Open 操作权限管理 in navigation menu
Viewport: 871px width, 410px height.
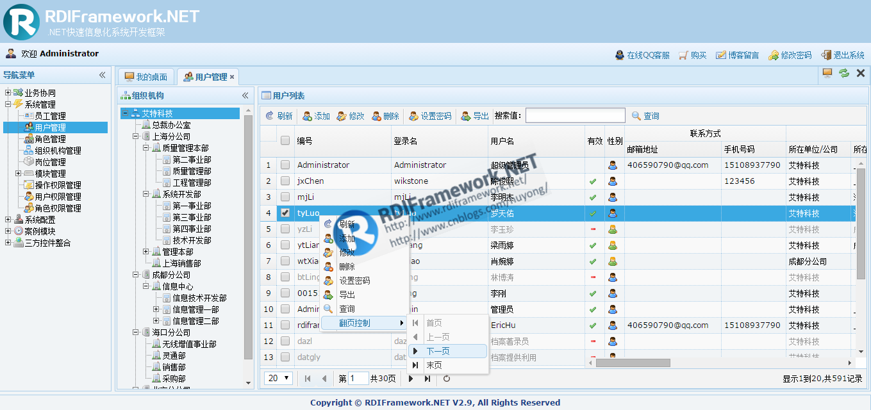pos(58,185)
